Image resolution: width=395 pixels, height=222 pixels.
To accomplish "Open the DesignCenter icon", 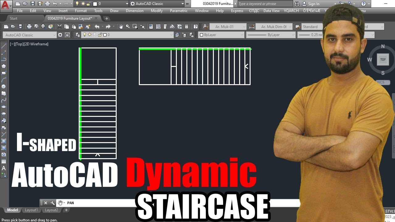I will 158,27.
